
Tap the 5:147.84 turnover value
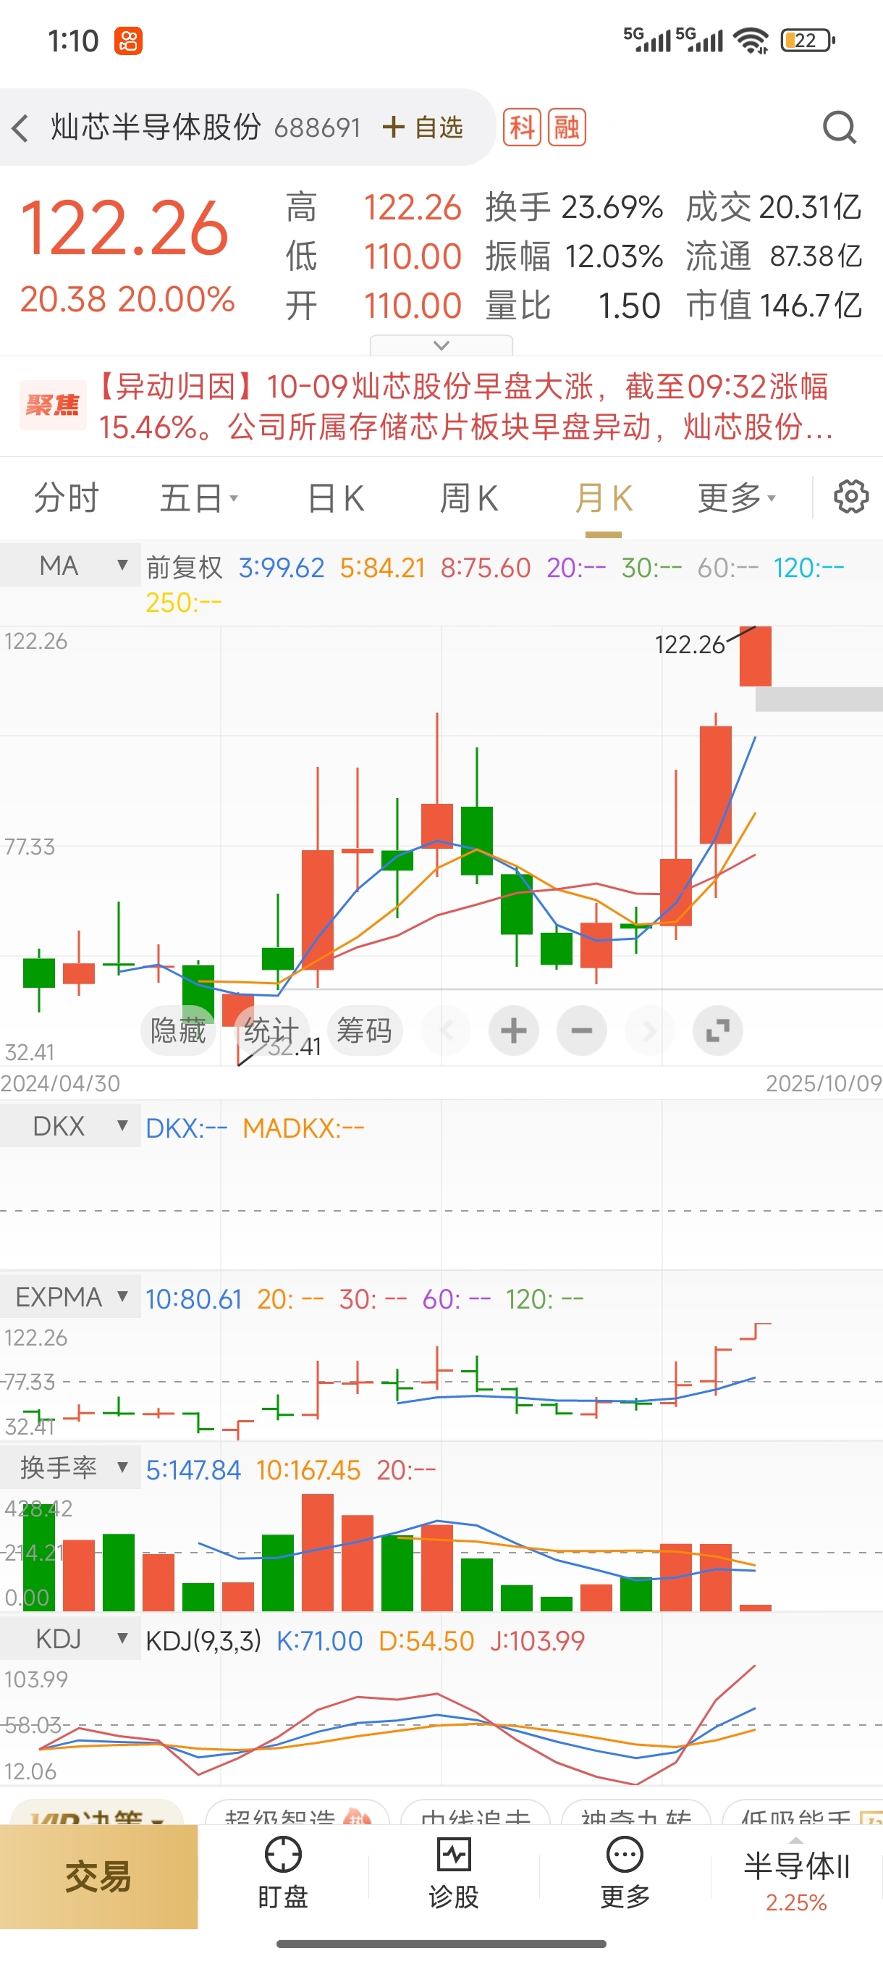193,1469
